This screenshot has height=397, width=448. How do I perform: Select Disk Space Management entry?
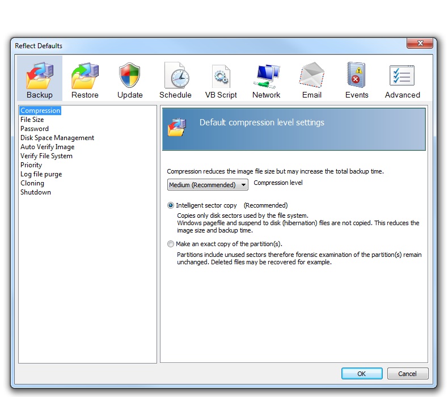point(57,138)
